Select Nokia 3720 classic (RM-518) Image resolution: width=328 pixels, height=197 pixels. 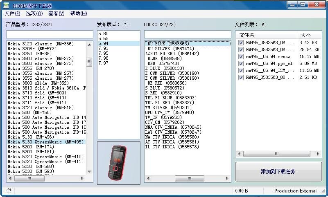click(46, 107)
